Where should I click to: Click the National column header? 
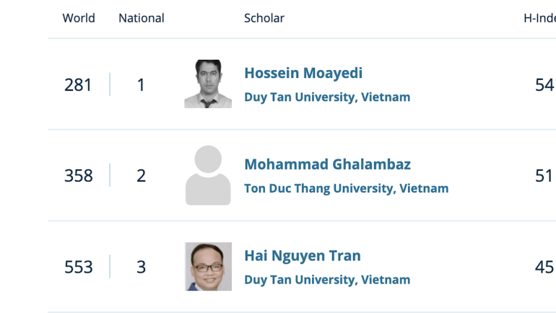(x=142, y=18)
